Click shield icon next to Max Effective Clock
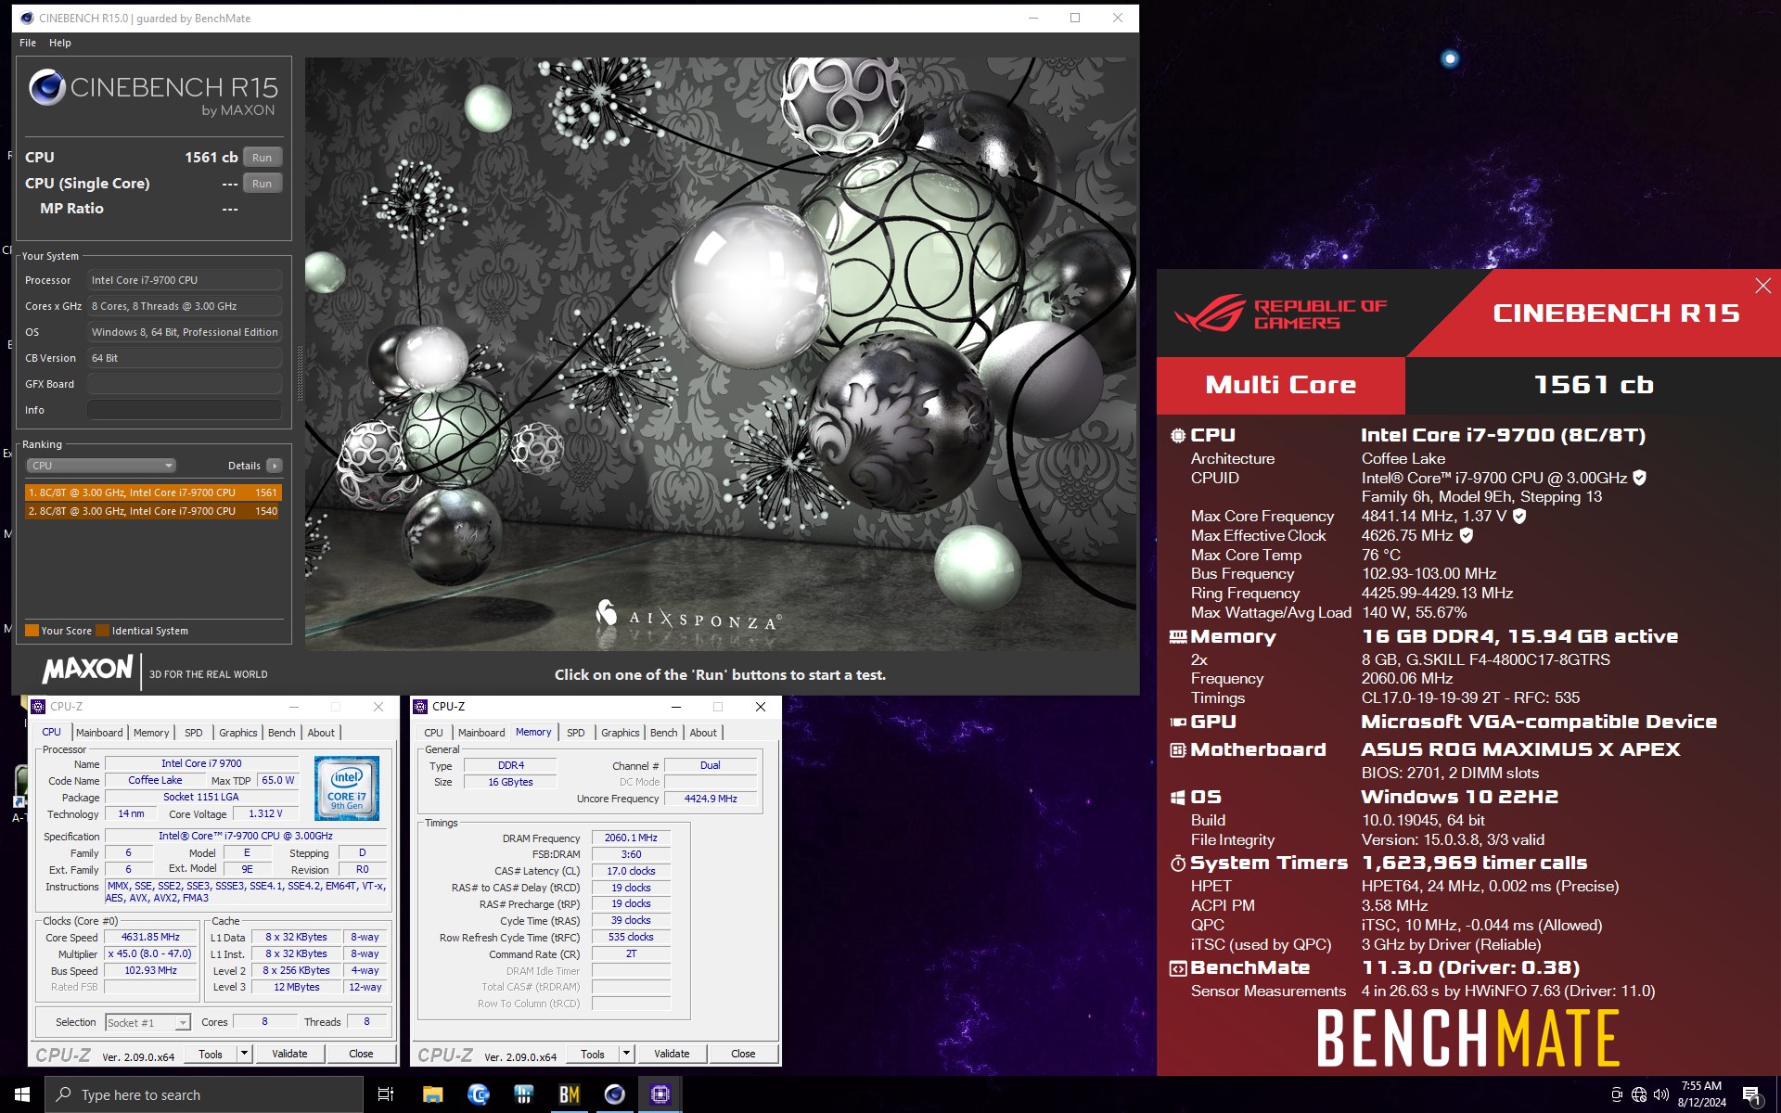Image resolution: width=1781 pixels, height=1113 pixels. click(1467, 535)
